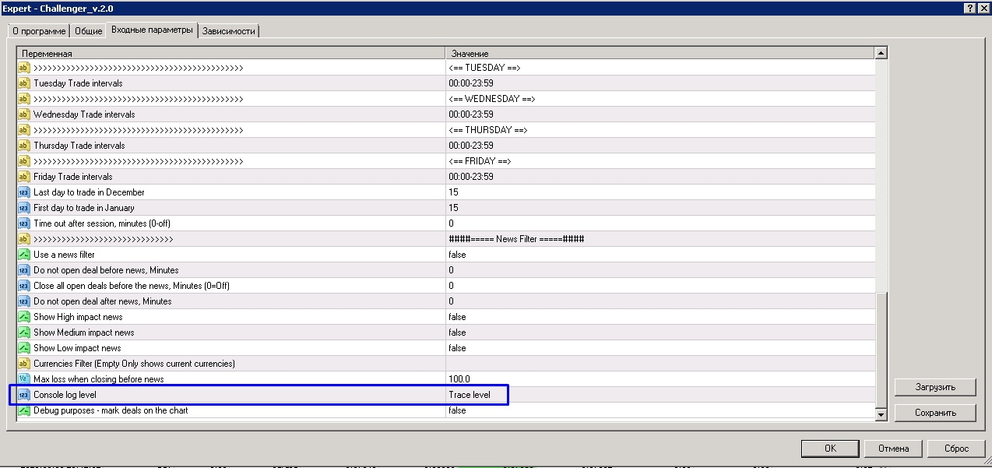
Task: Edit the empty Currencies Filter value cell
Action: (x=660, y=364)
